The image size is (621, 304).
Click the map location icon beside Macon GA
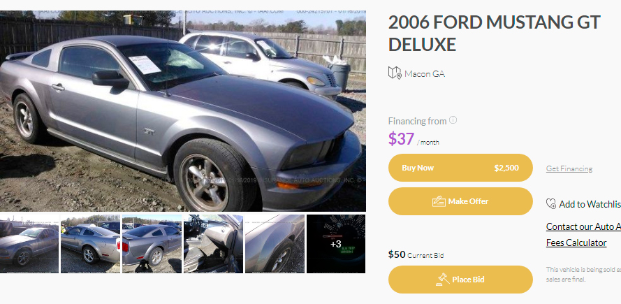(395, 73)
